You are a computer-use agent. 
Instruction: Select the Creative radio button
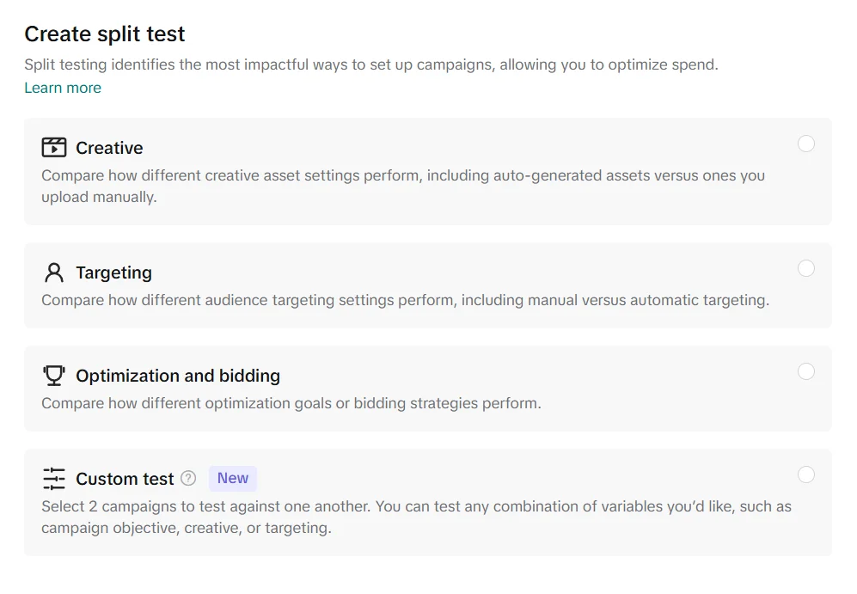805,144
